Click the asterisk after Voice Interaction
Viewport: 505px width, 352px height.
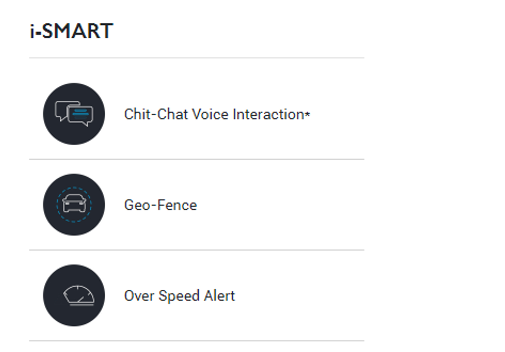pos(307,114)
